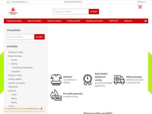Select Brašny sidebar subcategory
The width and height of the screenshot is (152, 114).
(x=14, y=60)
